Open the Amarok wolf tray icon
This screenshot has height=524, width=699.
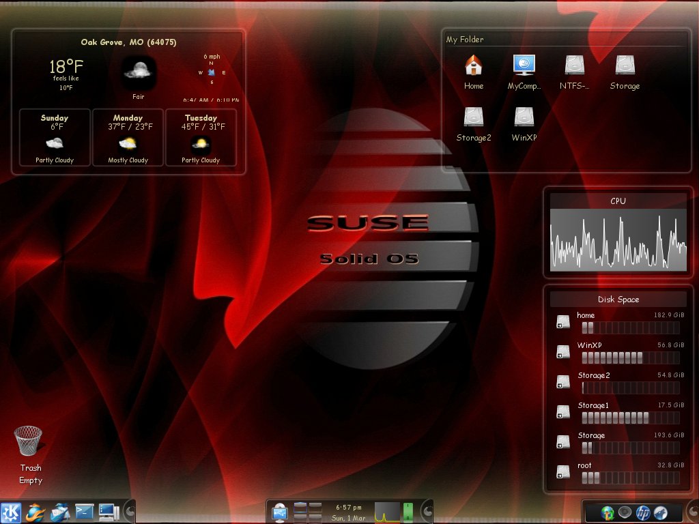(x=660, y=513)
